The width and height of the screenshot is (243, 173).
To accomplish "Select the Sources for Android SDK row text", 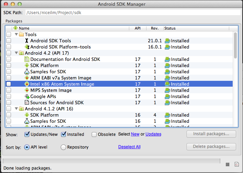I will (x=57, y=102).
